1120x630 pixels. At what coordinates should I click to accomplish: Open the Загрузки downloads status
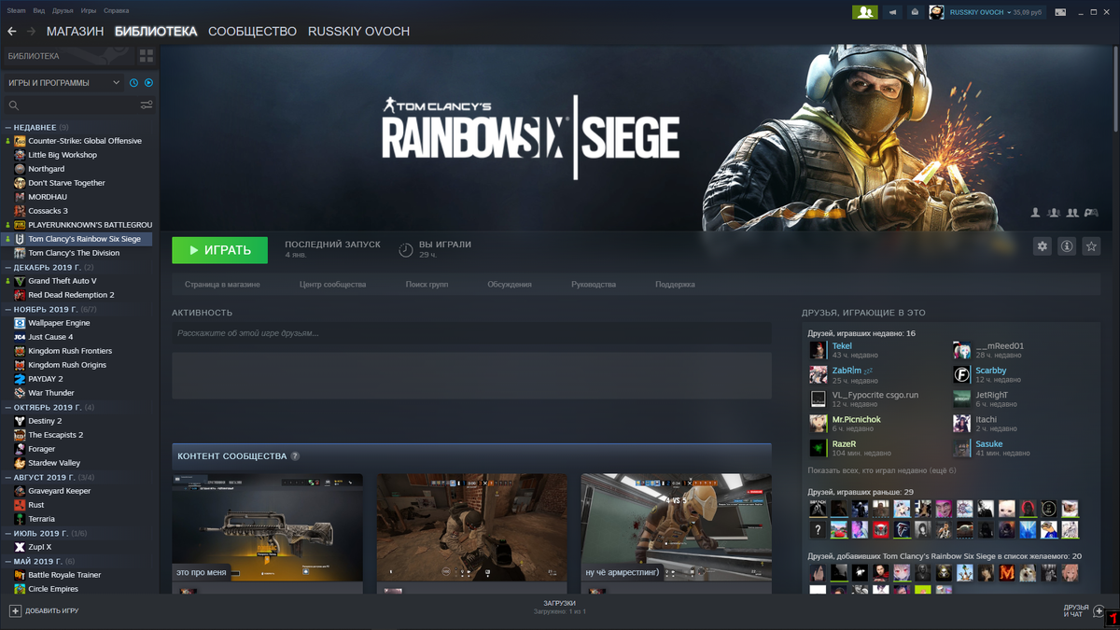[x=560, y=608]
